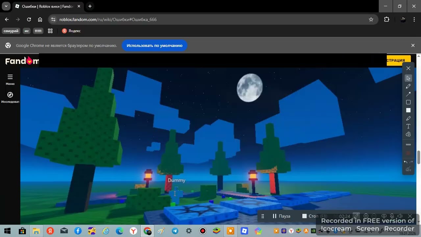421x237 pixels.
Task: Reload the current page
Action: pyautogui.click(x=29, y=19)
